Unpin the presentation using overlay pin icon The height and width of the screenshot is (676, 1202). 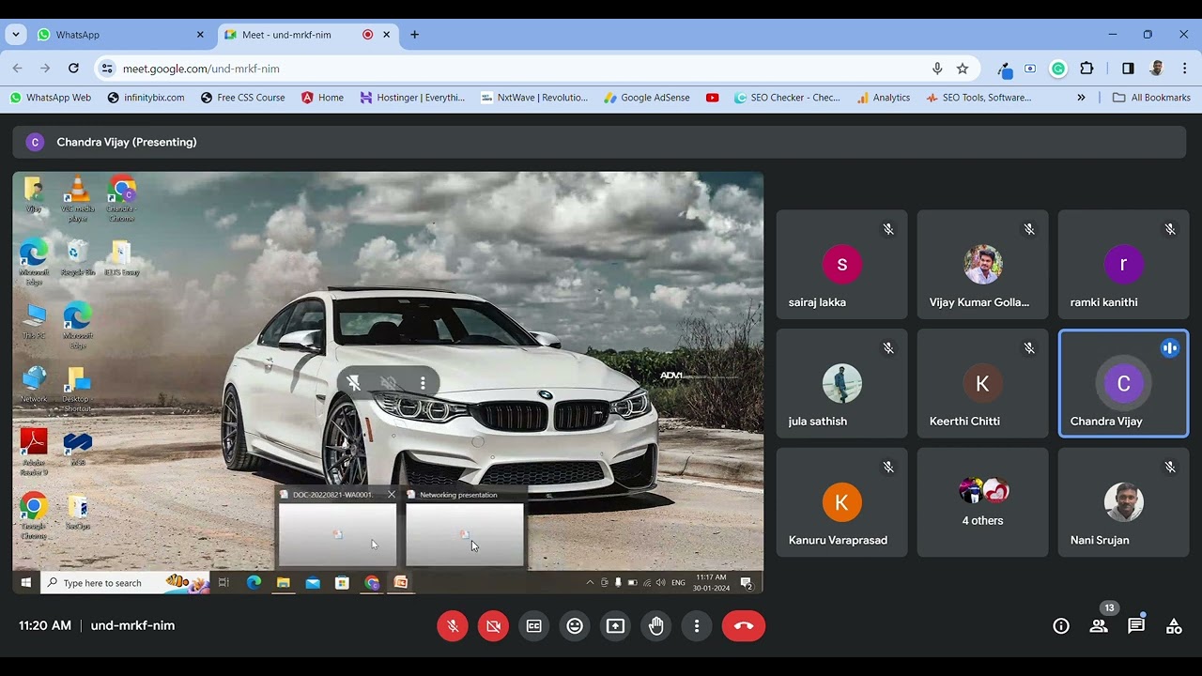click(x=354, y=383)
